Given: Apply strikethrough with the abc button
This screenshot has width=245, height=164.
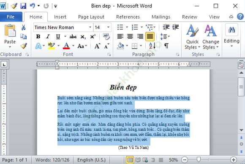Looking at the screenshot, I should click(73, 37).
